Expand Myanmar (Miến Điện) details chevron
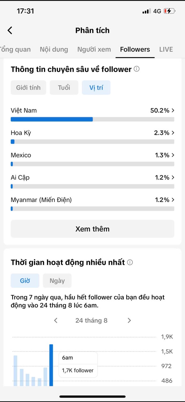The height and width of the screenshot is (402, 185). (x=173, y=200)
